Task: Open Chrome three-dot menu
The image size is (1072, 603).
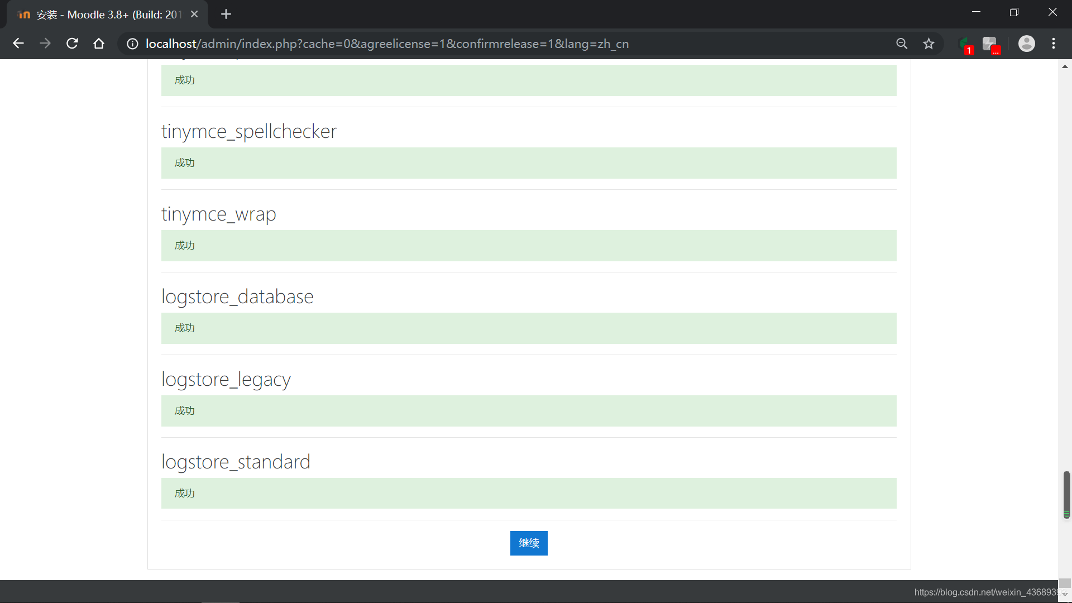Action: 1054,44
